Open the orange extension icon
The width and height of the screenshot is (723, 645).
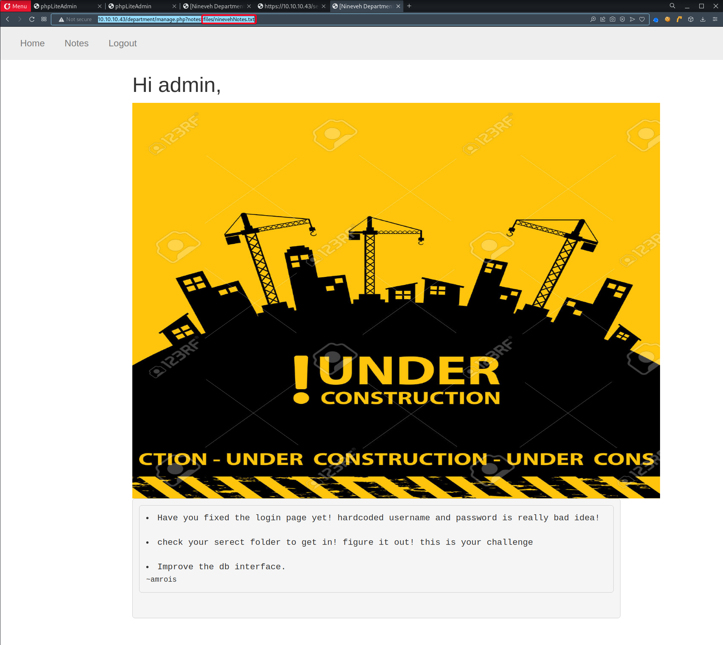pos(679,19)
